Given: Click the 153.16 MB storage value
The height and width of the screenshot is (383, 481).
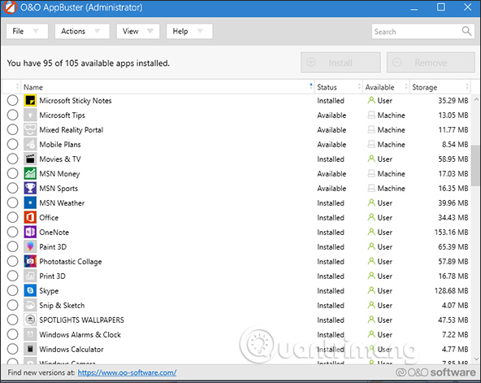Looking at the screenshot, I should (x=451, y=233).
